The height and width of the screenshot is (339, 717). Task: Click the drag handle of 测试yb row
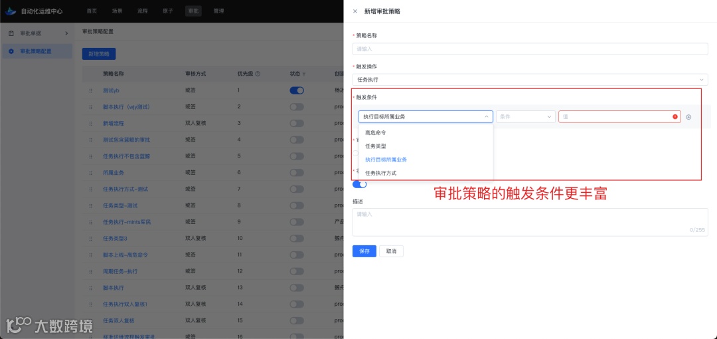coord(90,90)
